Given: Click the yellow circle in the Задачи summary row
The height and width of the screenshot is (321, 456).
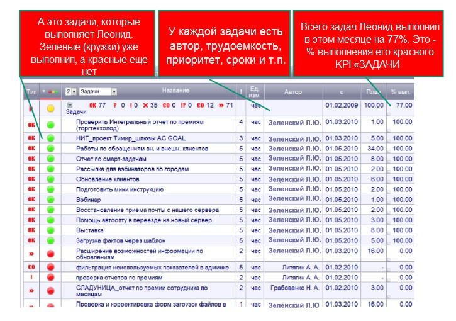Looking at the screenshot, I should [x=50, y=108].
